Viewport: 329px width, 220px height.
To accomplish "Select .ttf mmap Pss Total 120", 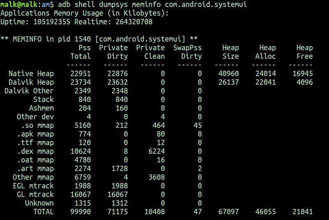I will [x=85, y=143].
